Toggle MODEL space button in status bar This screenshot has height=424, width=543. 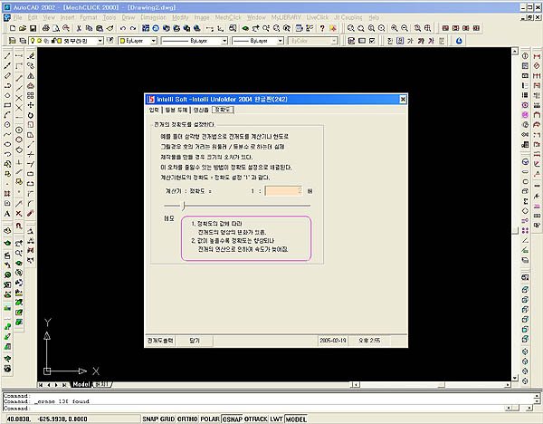click(296, 419)
